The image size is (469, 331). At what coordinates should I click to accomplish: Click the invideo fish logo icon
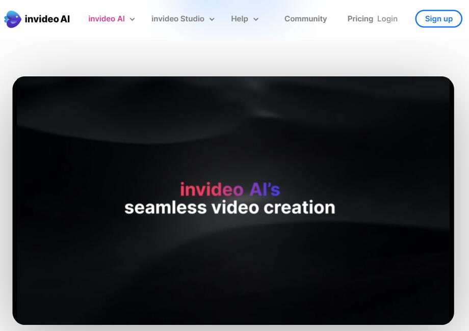[x=13, y=19]
